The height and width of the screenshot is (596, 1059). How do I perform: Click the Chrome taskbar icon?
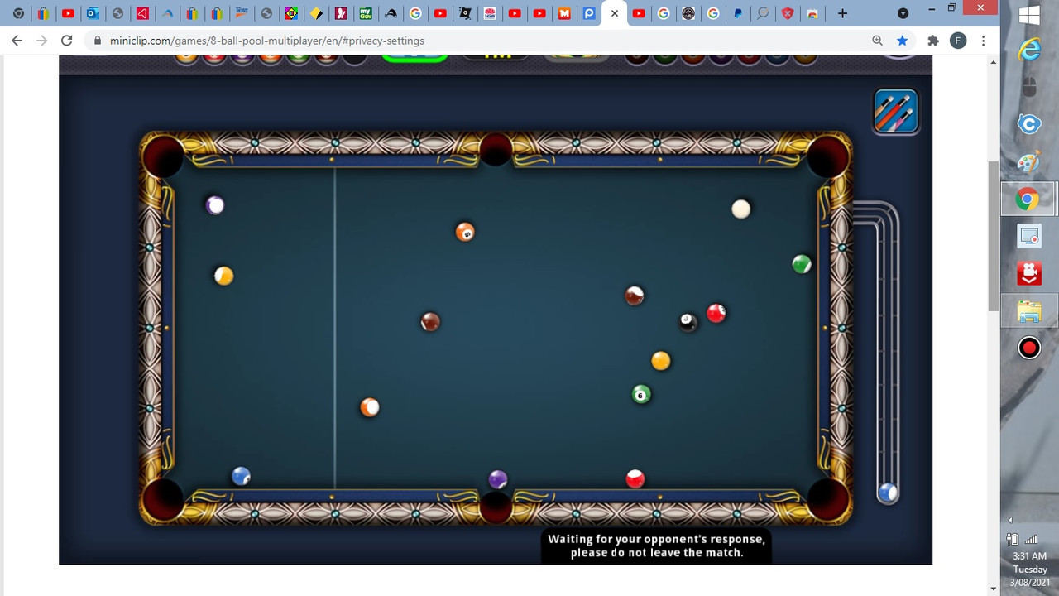(1029, 199)
